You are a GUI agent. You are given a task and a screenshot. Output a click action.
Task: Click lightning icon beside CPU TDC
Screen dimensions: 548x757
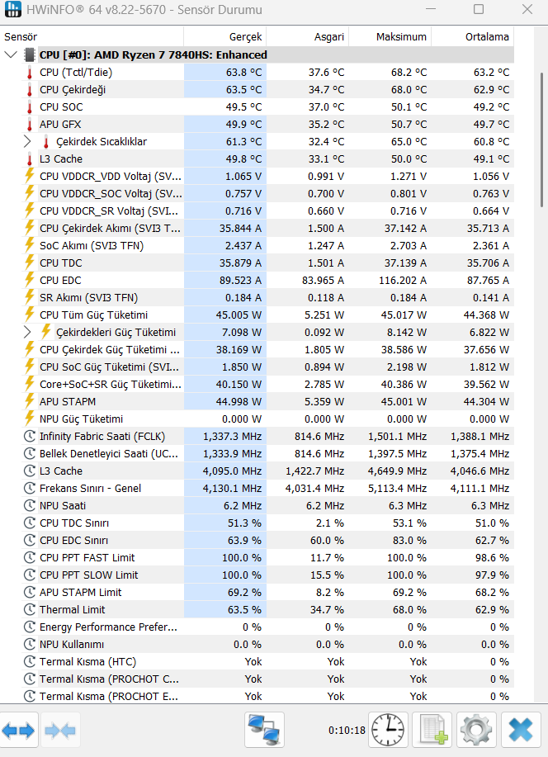pyautogui.click(x=30, y=263)
